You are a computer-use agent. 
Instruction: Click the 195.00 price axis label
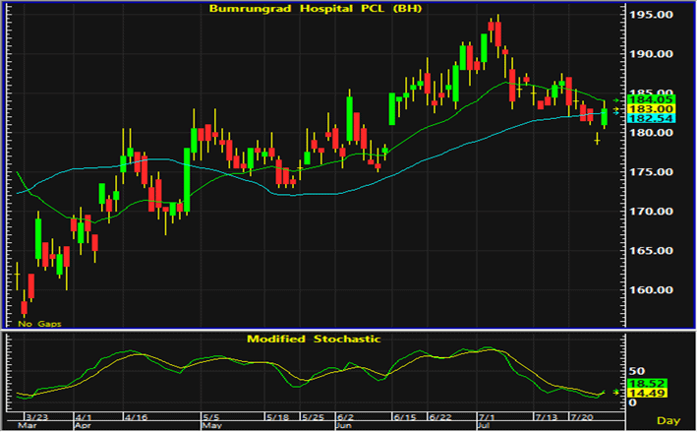(x=651, y=15)
